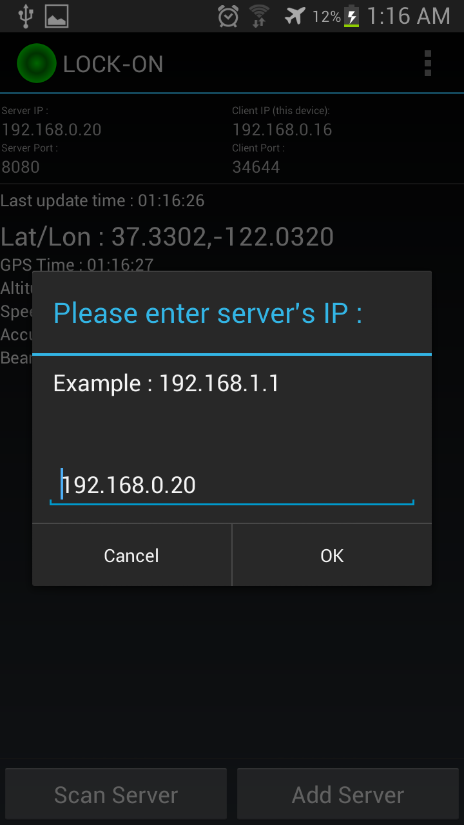464x825 pixels.
Task: Tap the Lat/Lon coordinates readout
Action: coord(168,237)
